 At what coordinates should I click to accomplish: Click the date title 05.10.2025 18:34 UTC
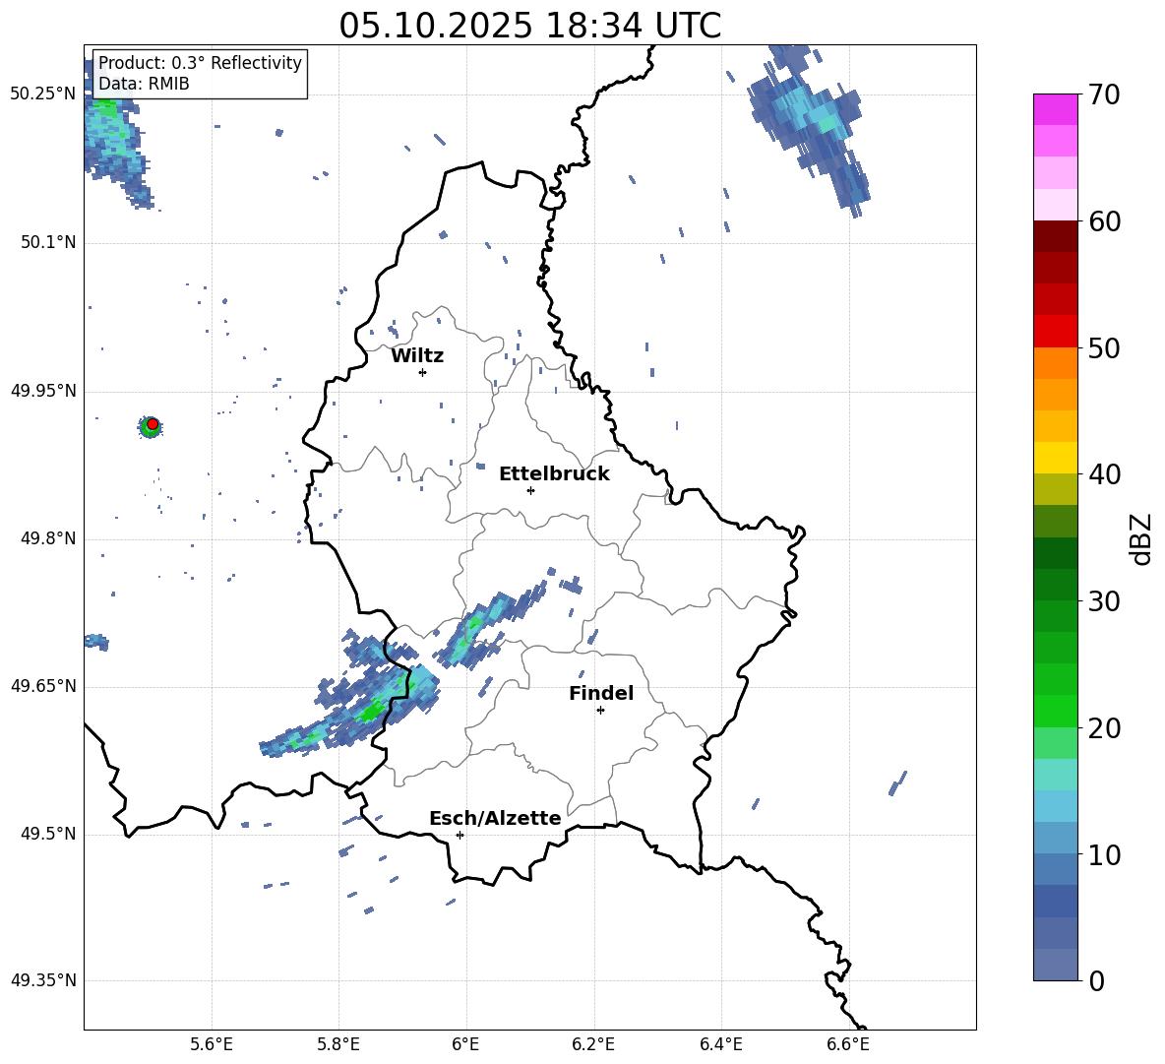tap(529, 26)
